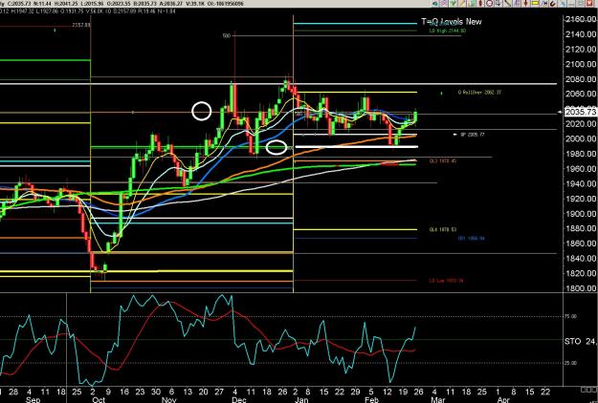Click the green check icon in toolbar
The height and width of the screenshot is (403, 598).
(454, 3)
